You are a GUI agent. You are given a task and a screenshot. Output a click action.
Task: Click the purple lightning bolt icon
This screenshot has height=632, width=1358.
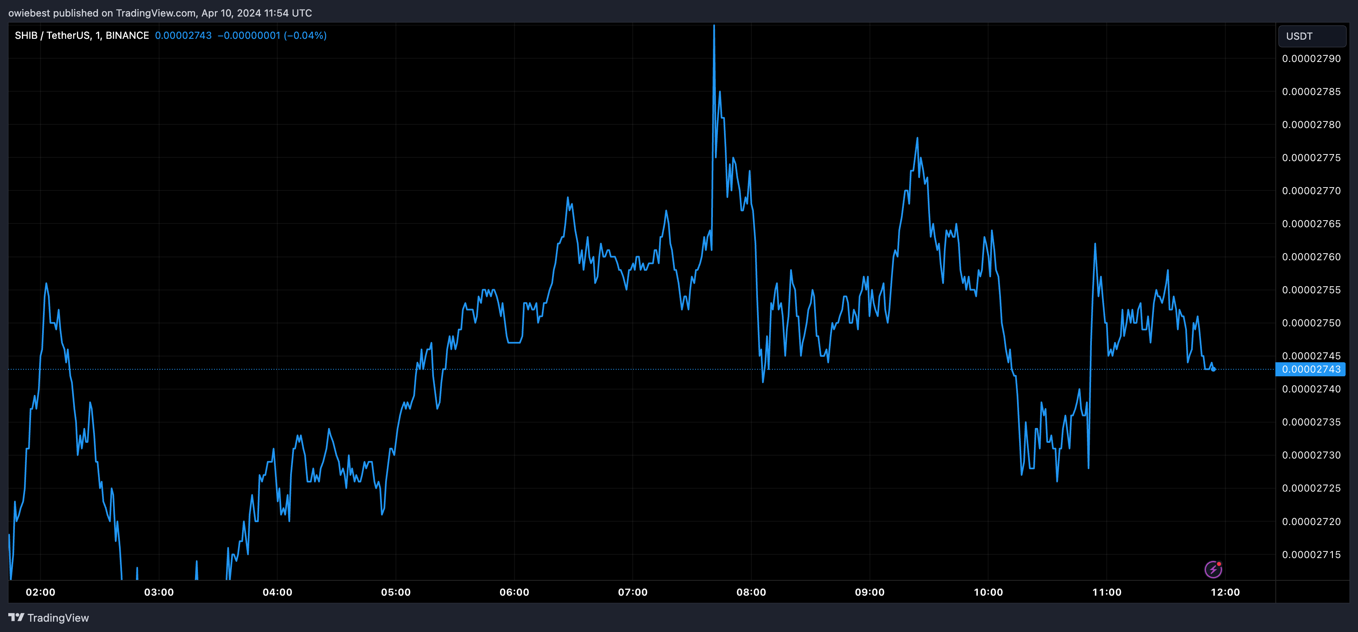pos(1213,569)
